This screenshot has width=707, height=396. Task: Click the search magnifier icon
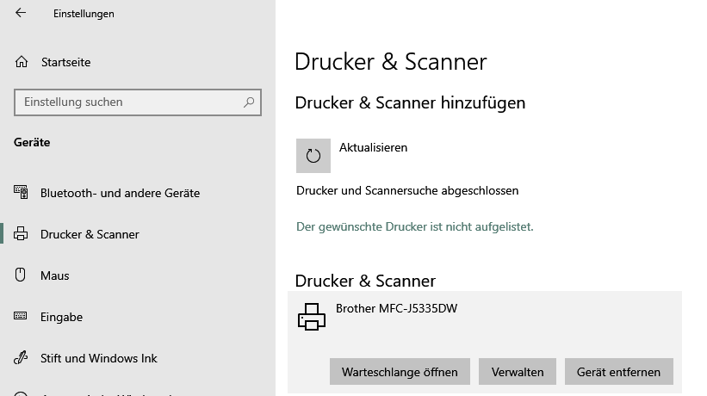tap(249, 102)
